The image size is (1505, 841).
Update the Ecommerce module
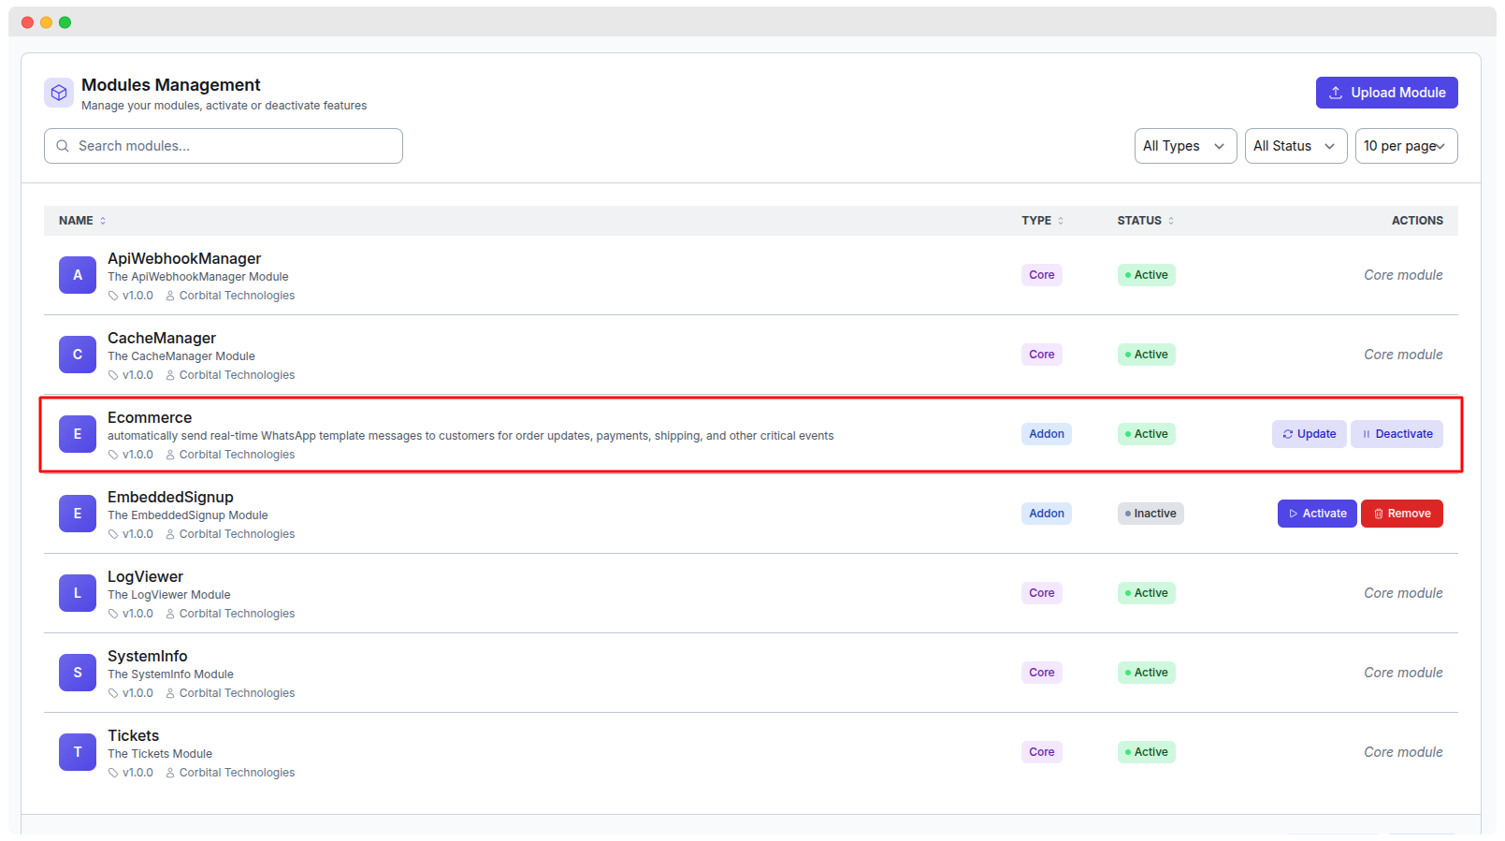coord(1309,434)
